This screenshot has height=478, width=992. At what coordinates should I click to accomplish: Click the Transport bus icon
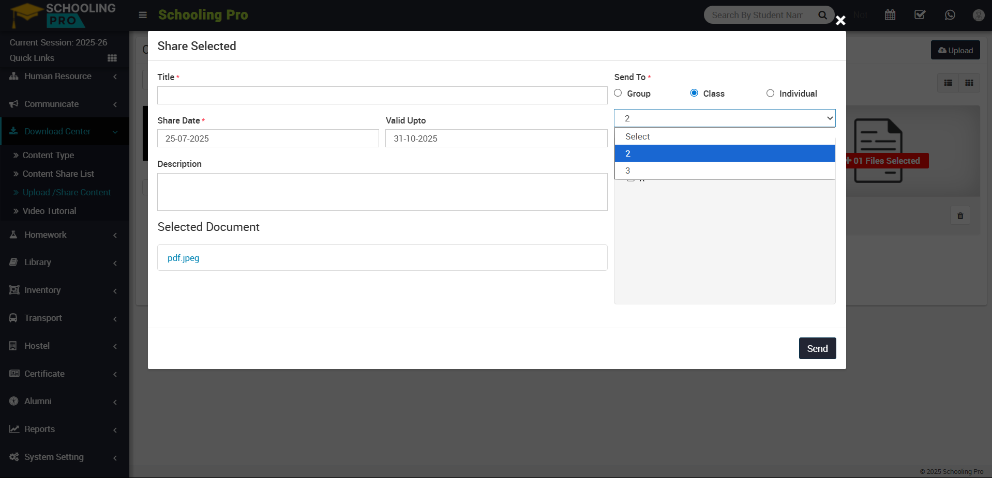tap(13, 318)
